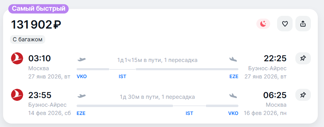Pin the return Buenos Aires–Moscow flight

point(303,95)
